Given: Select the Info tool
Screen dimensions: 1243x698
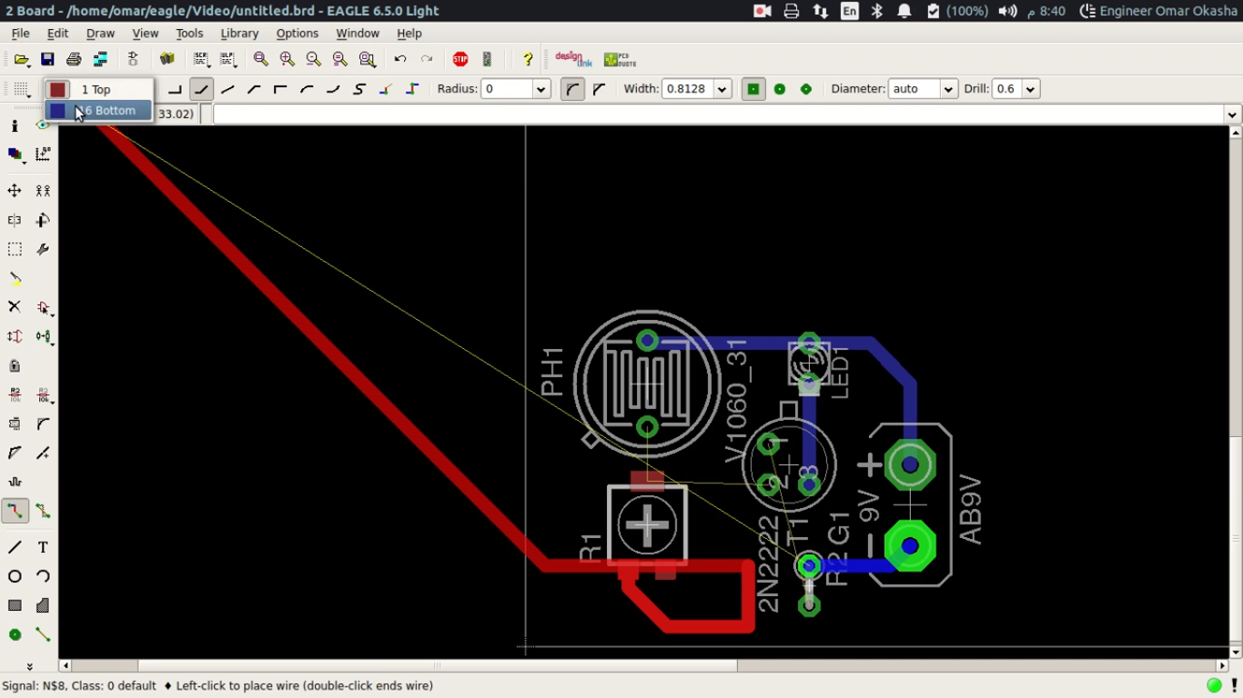Looking at the screenshot, I should click(15, 126).
